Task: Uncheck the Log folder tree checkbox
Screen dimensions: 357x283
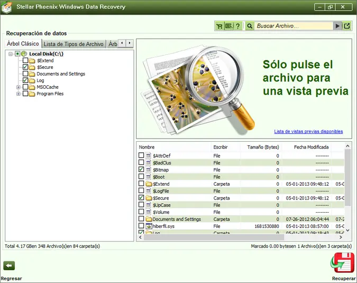Action: (25, 80)
